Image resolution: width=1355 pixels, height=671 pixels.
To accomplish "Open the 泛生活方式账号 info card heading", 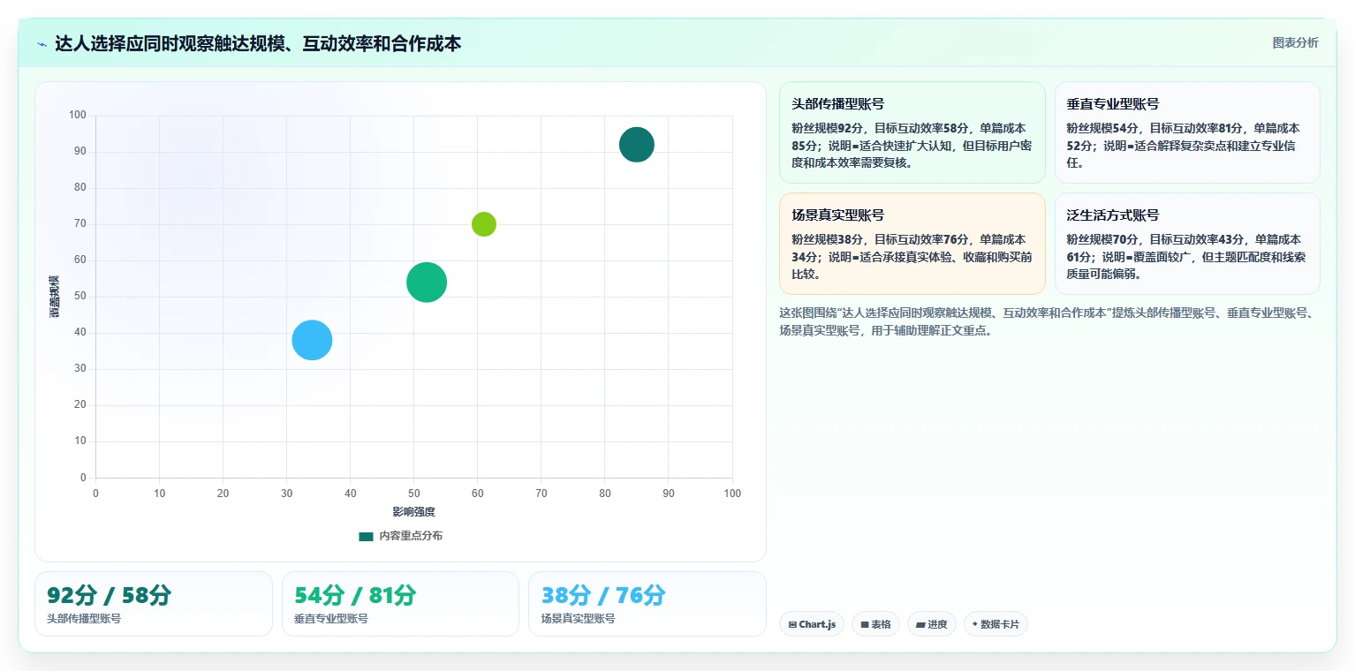I will (1113, 215).
